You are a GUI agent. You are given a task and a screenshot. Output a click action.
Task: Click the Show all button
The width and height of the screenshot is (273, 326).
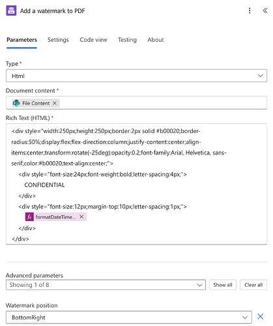tap(223, 285)
